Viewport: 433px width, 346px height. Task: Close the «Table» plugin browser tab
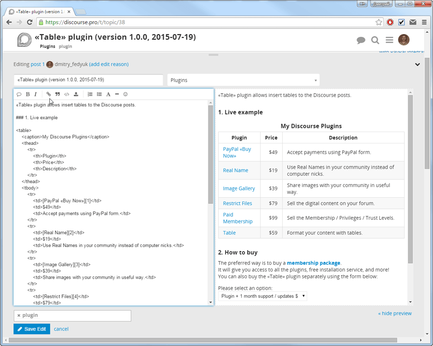point(69,11)
